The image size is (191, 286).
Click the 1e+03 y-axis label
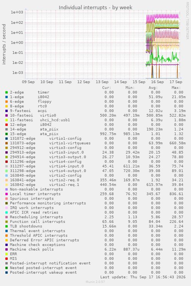pos(17,12)
